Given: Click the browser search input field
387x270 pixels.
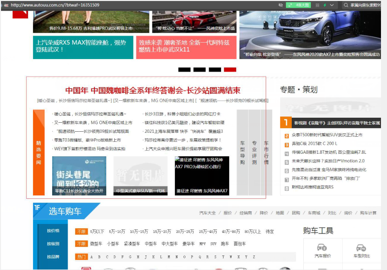Looking at the screenshot, I should coord(365,5).
